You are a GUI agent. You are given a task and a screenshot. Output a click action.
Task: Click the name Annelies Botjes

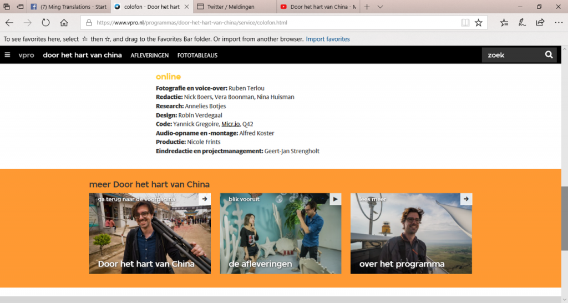coord(205,106)
